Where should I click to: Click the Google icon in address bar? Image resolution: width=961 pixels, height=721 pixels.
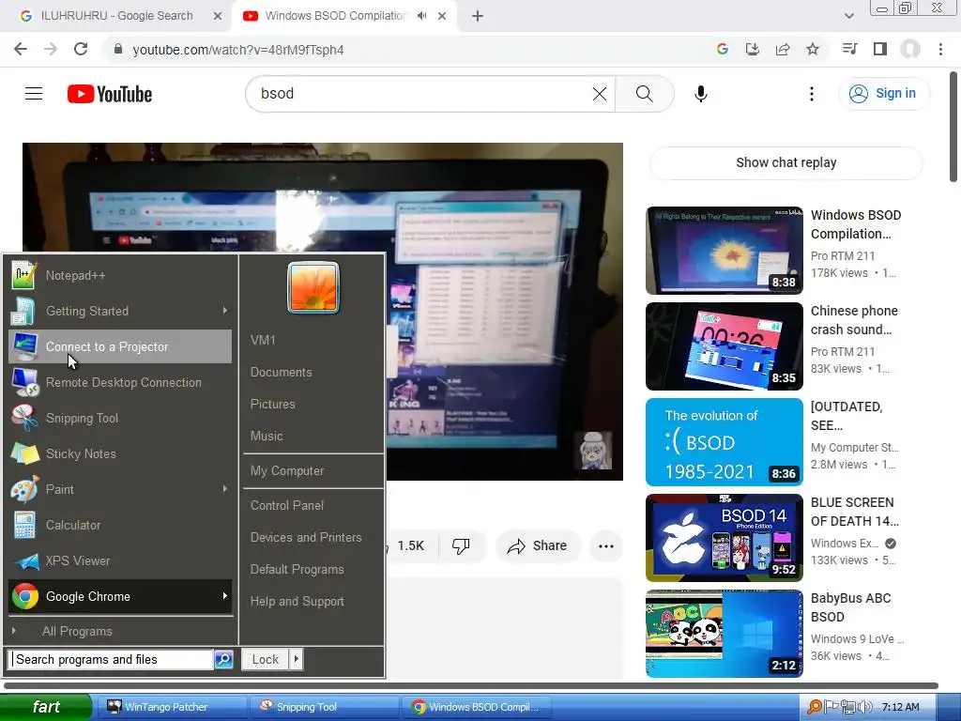[723, 49]
